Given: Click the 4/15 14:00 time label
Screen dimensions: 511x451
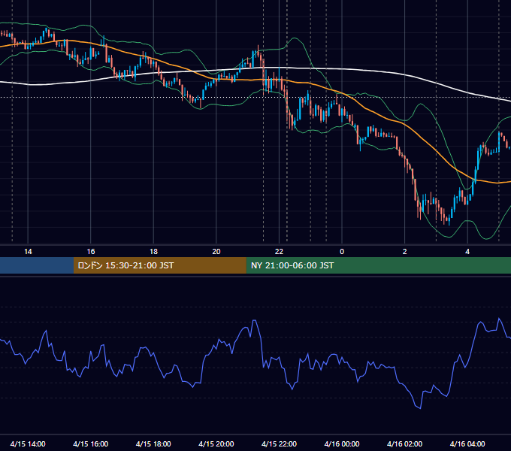Looking at the screenshot, I should click(x=28, y=443).
